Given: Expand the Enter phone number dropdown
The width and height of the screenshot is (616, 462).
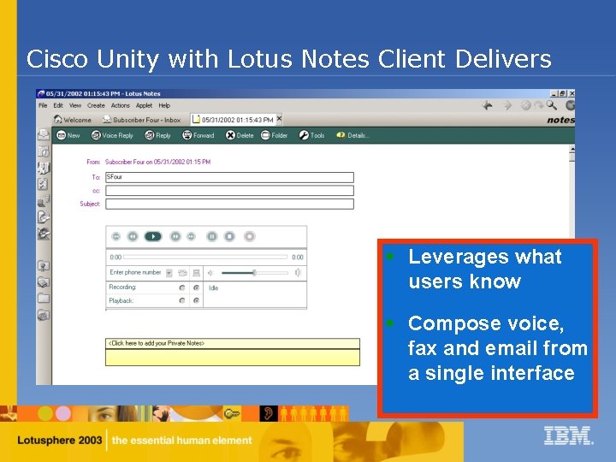Looking at the screenshot, I should (169, 273).
